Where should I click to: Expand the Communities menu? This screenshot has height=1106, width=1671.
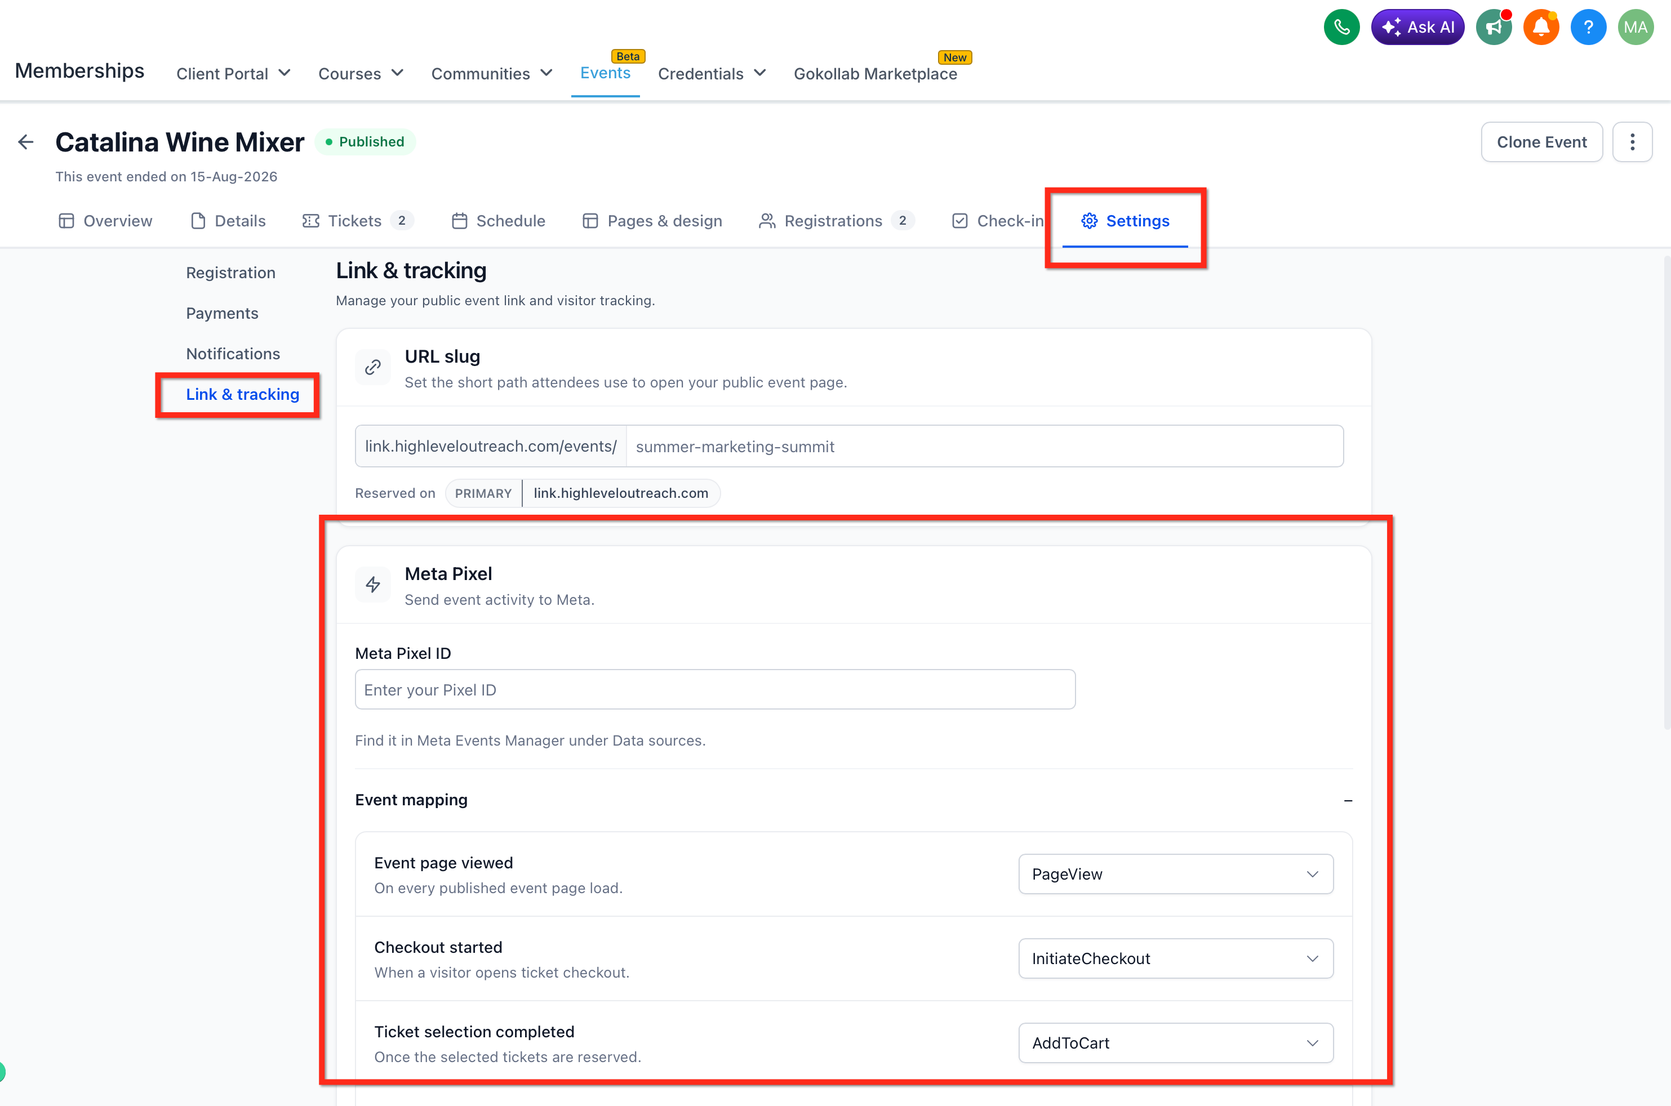point(492,73)
